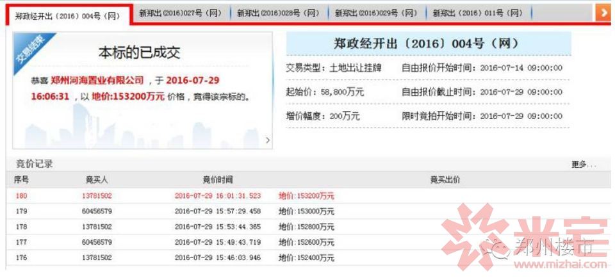
Task: Click 起始价：58,800万元 value
Action: point(325,92)
